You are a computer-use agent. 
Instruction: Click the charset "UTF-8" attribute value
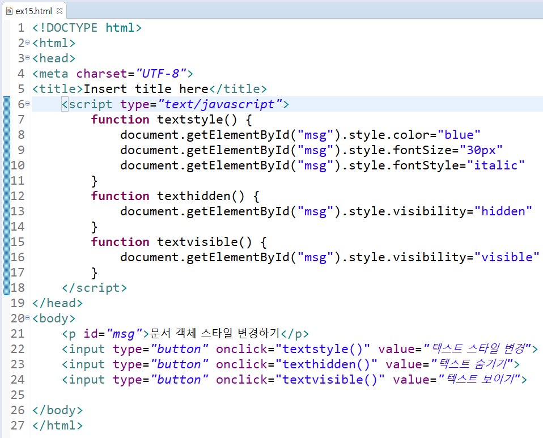pos(162,74)
